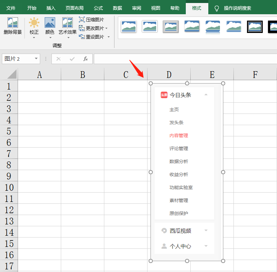The width and height of the screenshot is (277, 272).
Task: Click the picture's bottom-middle resize handle
Action: pos(187,261)
